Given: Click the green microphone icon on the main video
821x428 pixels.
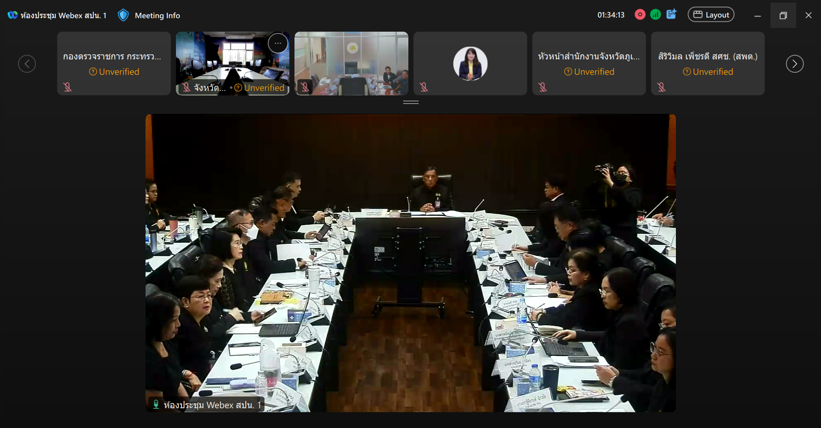Looking at the screenshot, I should (x=156, y=404).
